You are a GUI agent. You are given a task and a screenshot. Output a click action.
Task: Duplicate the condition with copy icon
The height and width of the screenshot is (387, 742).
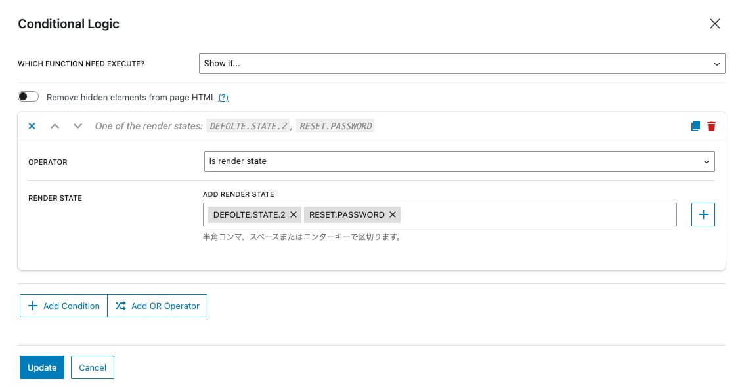click(695, 126)
